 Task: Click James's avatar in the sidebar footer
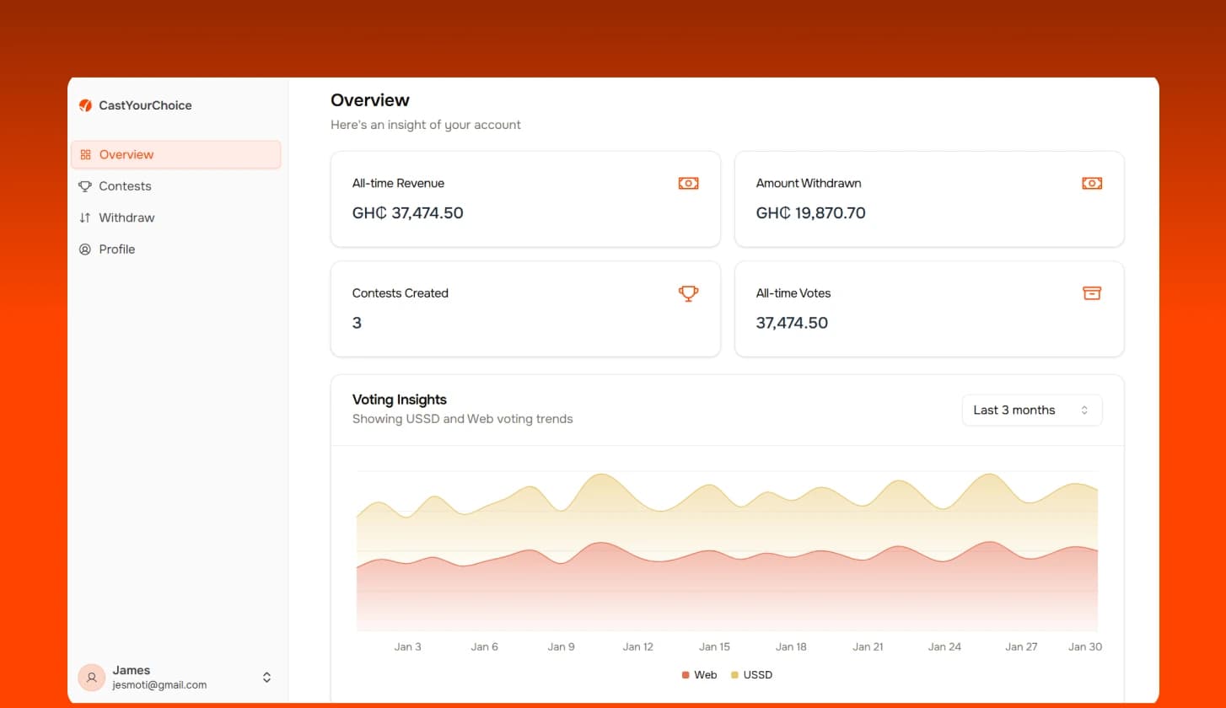[x=91, y=677]
